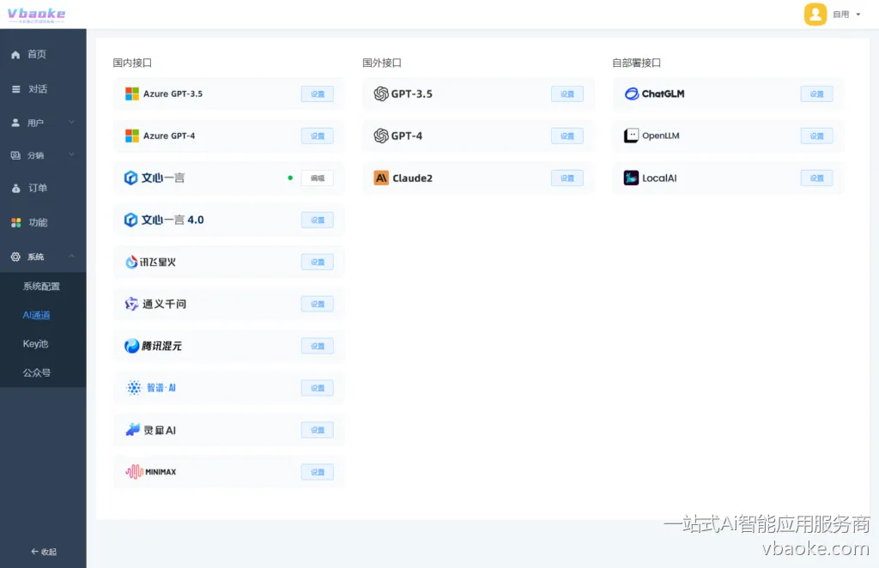The image size is (879, 568).
Task: Click the Vbaoke logo
Action: (x=36, y=15)
